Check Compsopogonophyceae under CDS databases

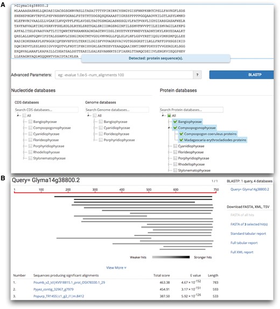point(30,128)
